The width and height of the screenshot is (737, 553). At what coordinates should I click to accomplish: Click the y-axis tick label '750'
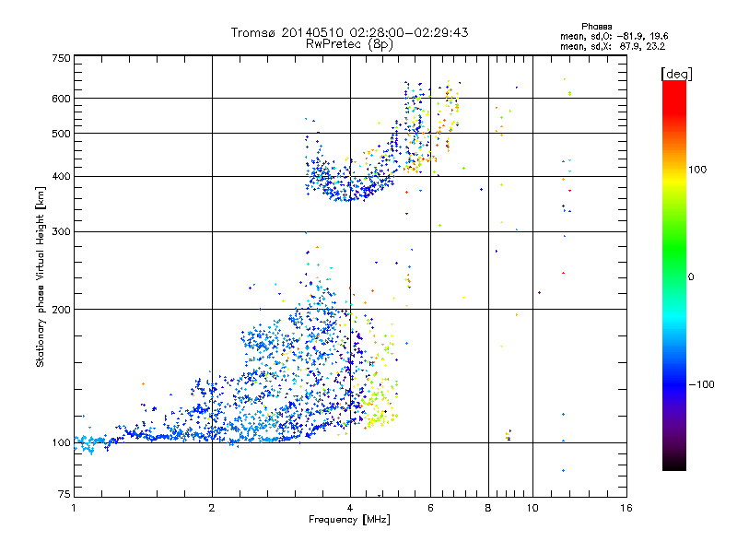62,58
